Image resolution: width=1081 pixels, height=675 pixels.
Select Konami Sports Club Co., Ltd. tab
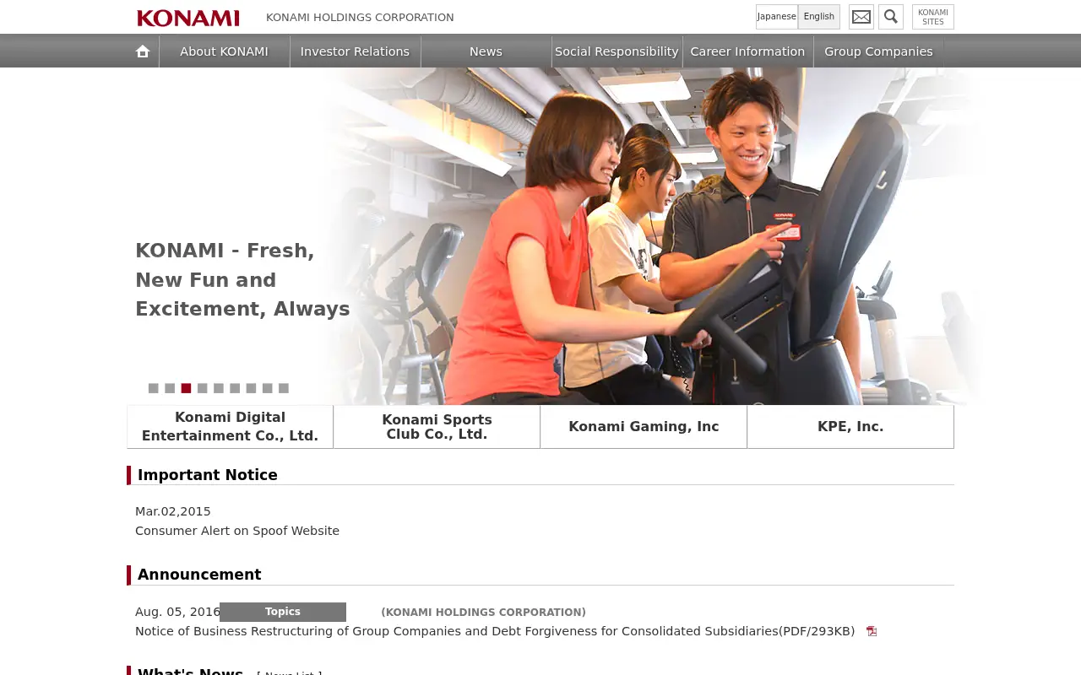coord(437,427)
